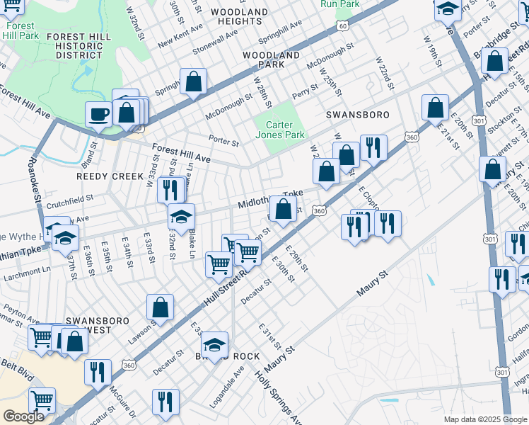Select the restaurant marker near W 33rd St
This screenshot has height=425, width=529.
(x=170, y=189)
